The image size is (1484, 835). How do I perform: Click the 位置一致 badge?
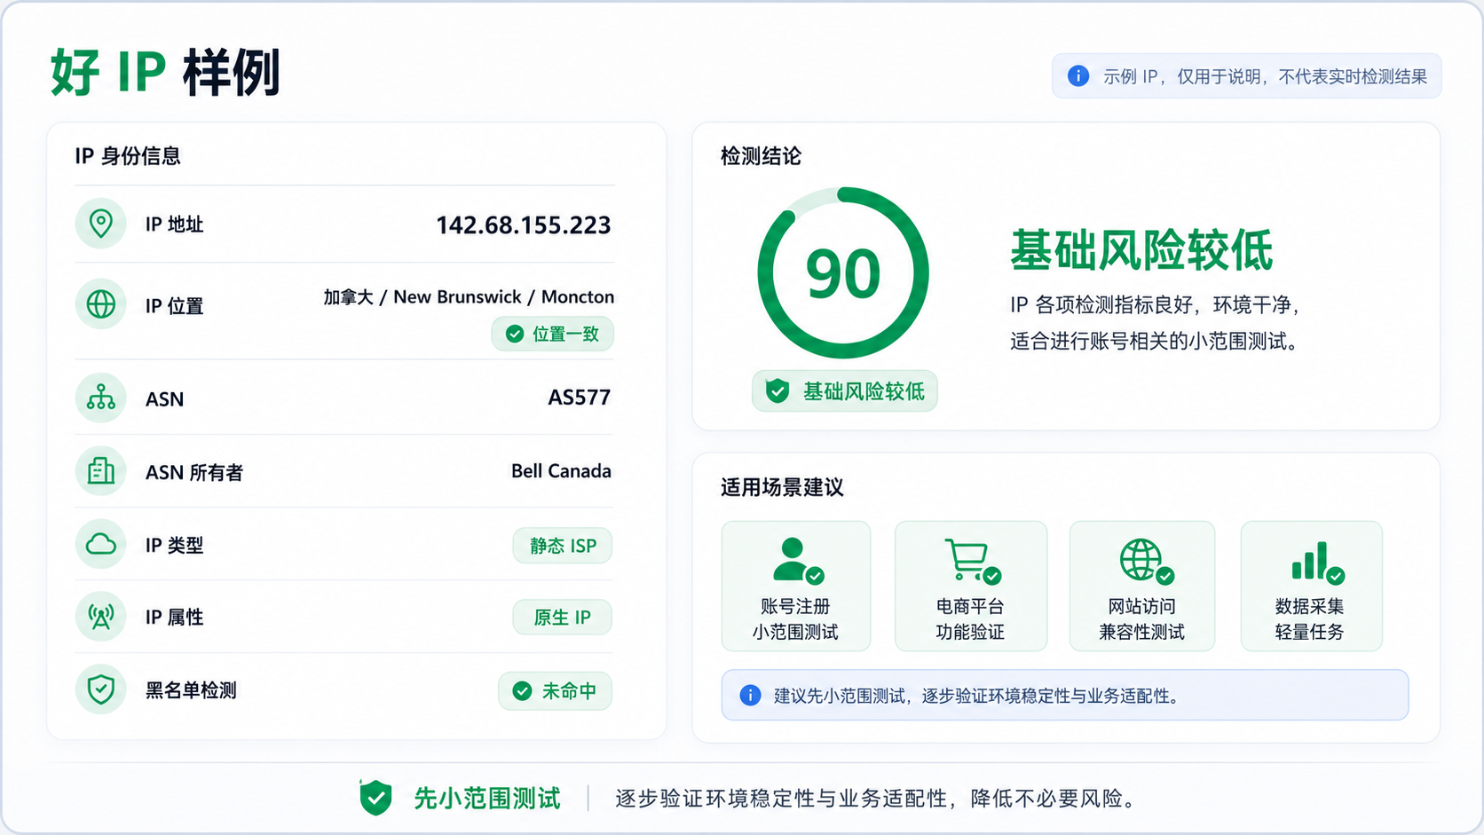pos(553,334)
